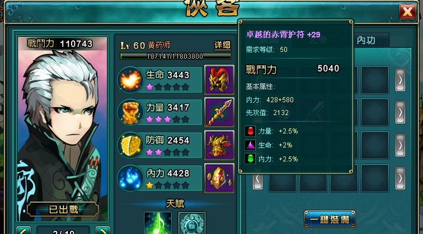Open the 详细 details link
Viewport: 423px width, 234px height.
click(x=222, y=45)
